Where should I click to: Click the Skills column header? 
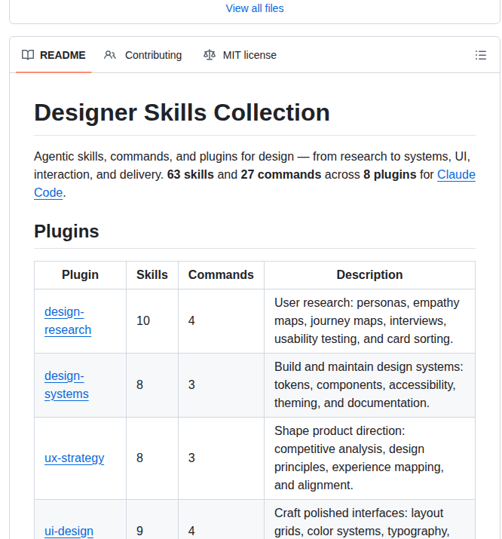[152, 274]
